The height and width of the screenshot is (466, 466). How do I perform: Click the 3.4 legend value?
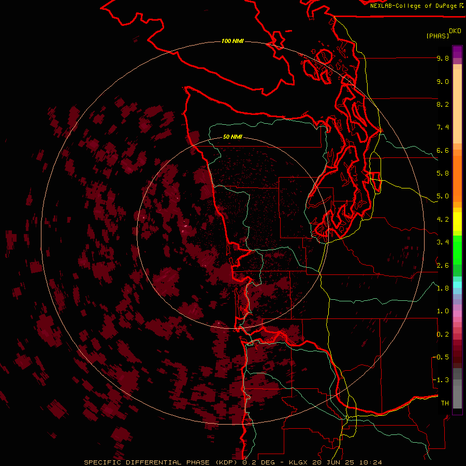(x=443, y=242)
